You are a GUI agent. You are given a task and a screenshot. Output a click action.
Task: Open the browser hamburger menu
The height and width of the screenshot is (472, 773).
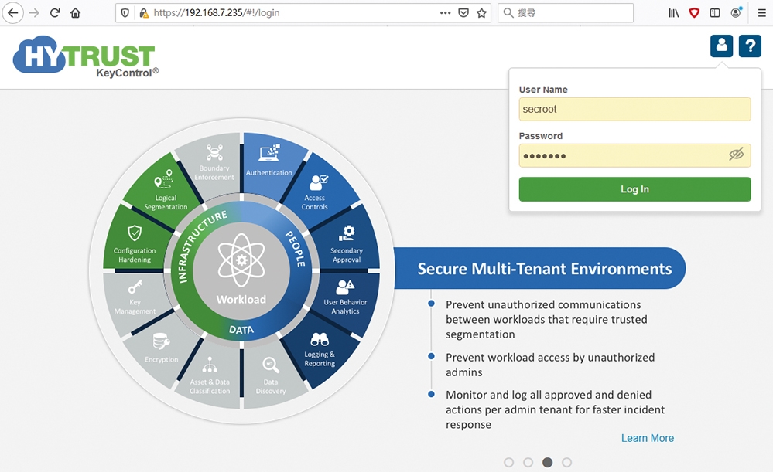click(761, 13)
